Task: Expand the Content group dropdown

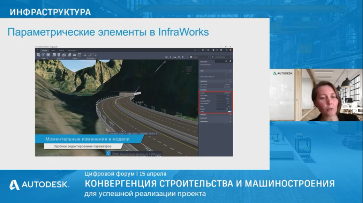Action: tap(63, 58)
